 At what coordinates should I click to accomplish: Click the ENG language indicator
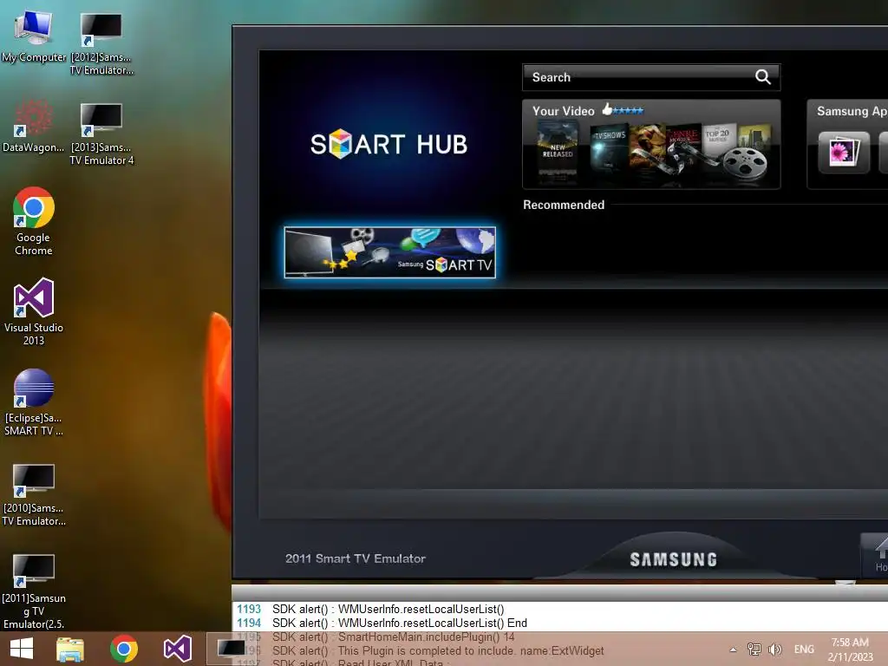pos(804,649)
